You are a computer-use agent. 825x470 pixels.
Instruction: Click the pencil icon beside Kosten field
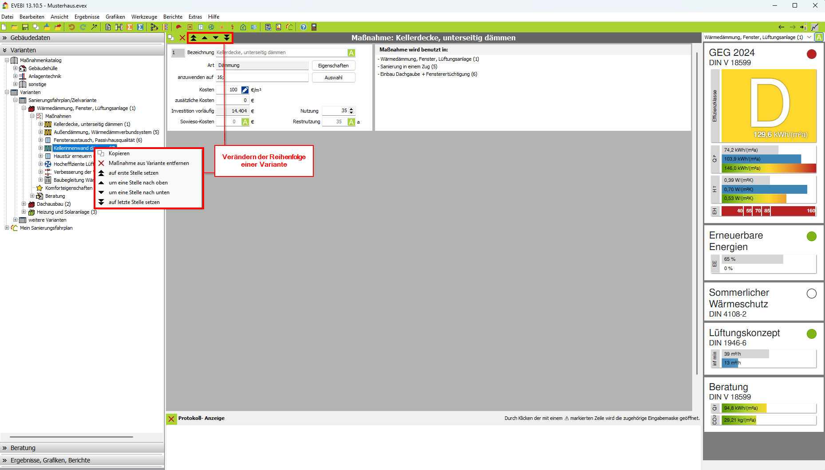coord(245,90)
